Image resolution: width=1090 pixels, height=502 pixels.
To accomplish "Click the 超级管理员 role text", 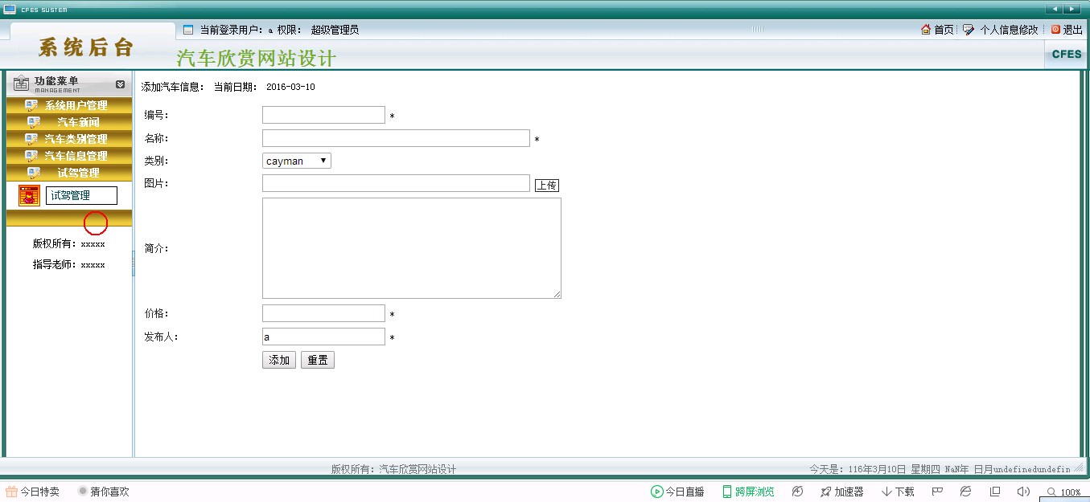I will tap(335, 30).
